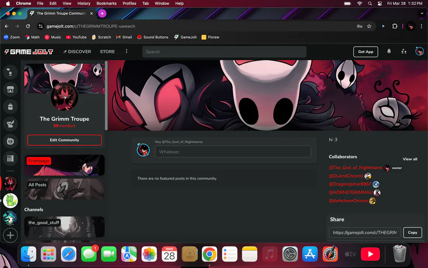This screenshot has height=268, width=428.
Task: Open Photos from the Dock
Action: coord(149,254)
